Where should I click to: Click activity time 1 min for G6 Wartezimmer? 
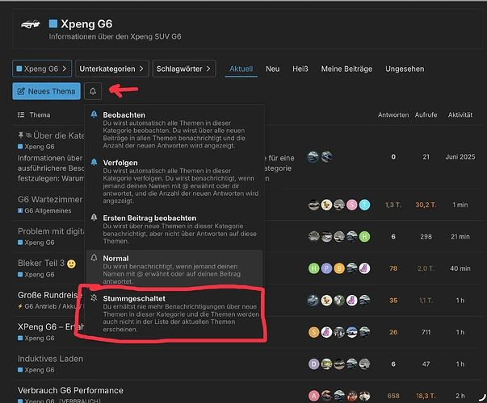tap(460, 205)
